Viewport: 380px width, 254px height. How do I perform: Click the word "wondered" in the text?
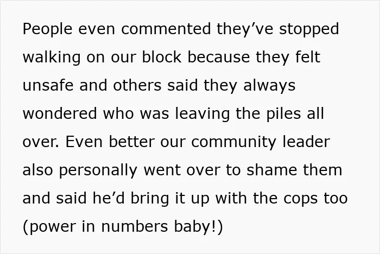[x=60, y=113]
